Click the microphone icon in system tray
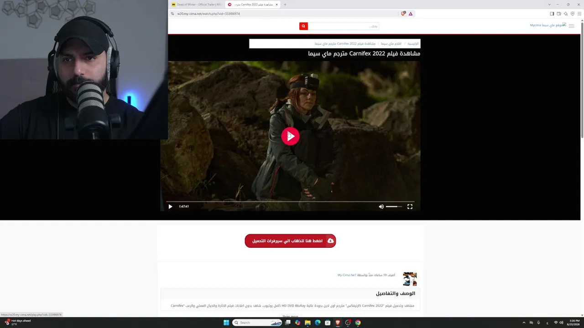Viewport: 584px width, 328px height. click(538, 323)
